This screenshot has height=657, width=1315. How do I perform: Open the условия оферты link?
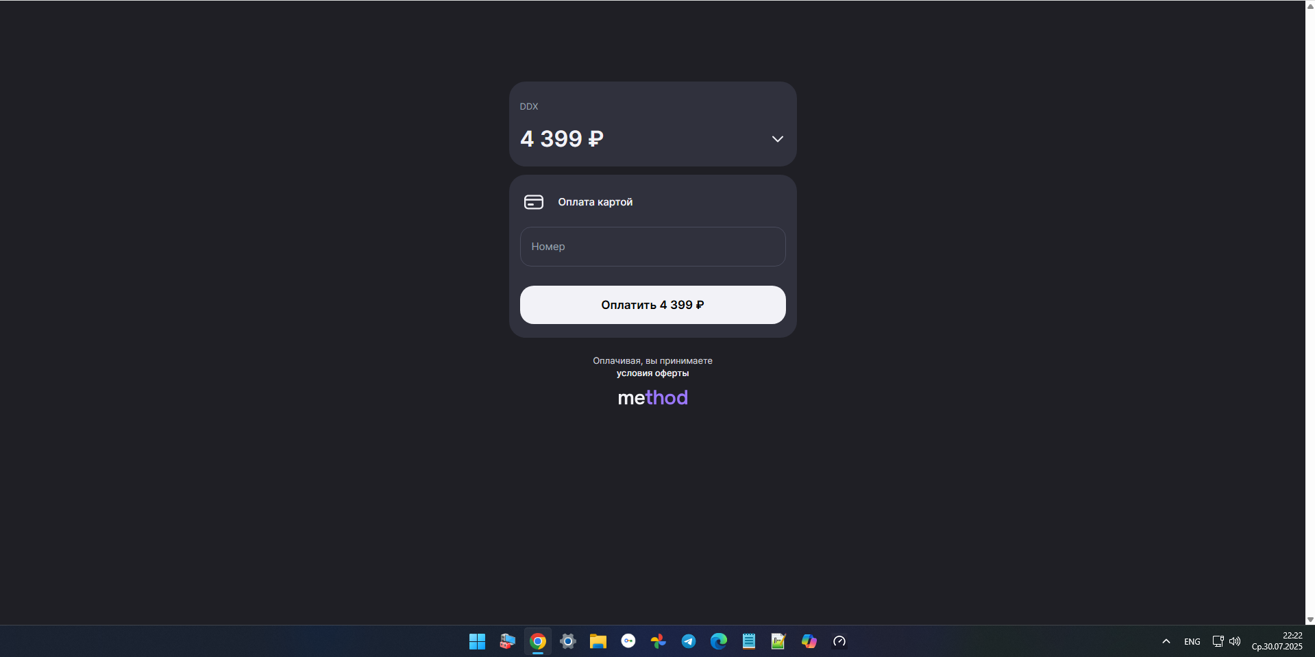pos(652,373)
